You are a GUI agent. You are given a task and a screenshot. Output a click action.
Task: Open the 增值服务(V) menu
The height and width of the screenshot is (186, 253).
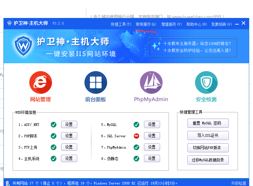click(171, 24)
